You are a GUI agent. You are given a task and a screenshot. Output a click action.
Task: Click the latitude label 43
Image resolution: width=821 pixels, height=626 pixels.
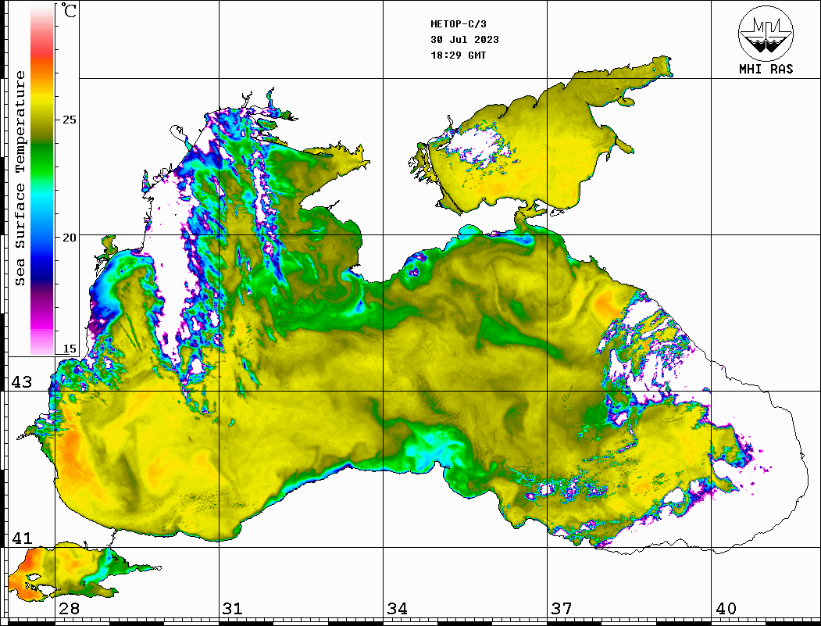[x=22, y=382]
